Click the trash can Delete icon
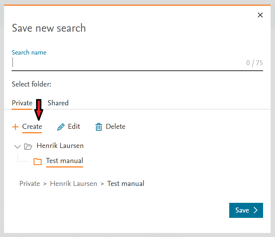The height and width of the screenshot is (237, 275). pos(98,127)
